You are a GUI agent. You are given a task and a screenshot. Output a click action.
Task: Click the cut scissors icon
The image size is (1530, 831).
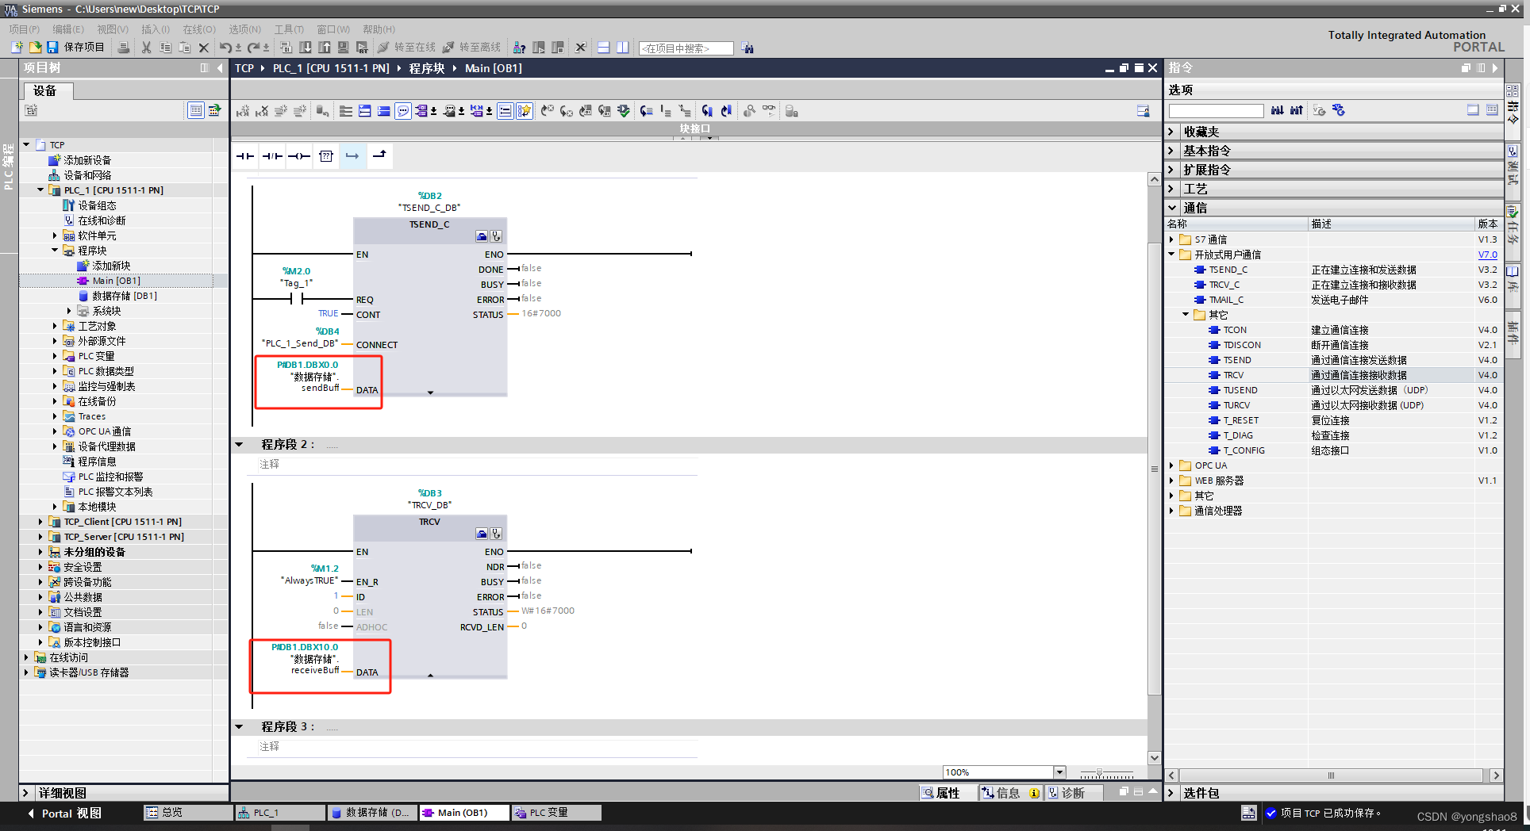146,48
